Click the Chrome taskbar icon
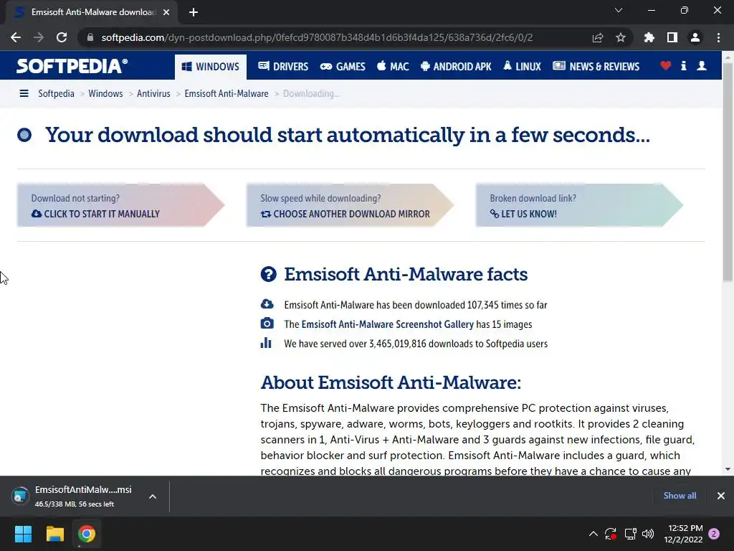Screen dimensions: 734x551 (x=87, y=534)
